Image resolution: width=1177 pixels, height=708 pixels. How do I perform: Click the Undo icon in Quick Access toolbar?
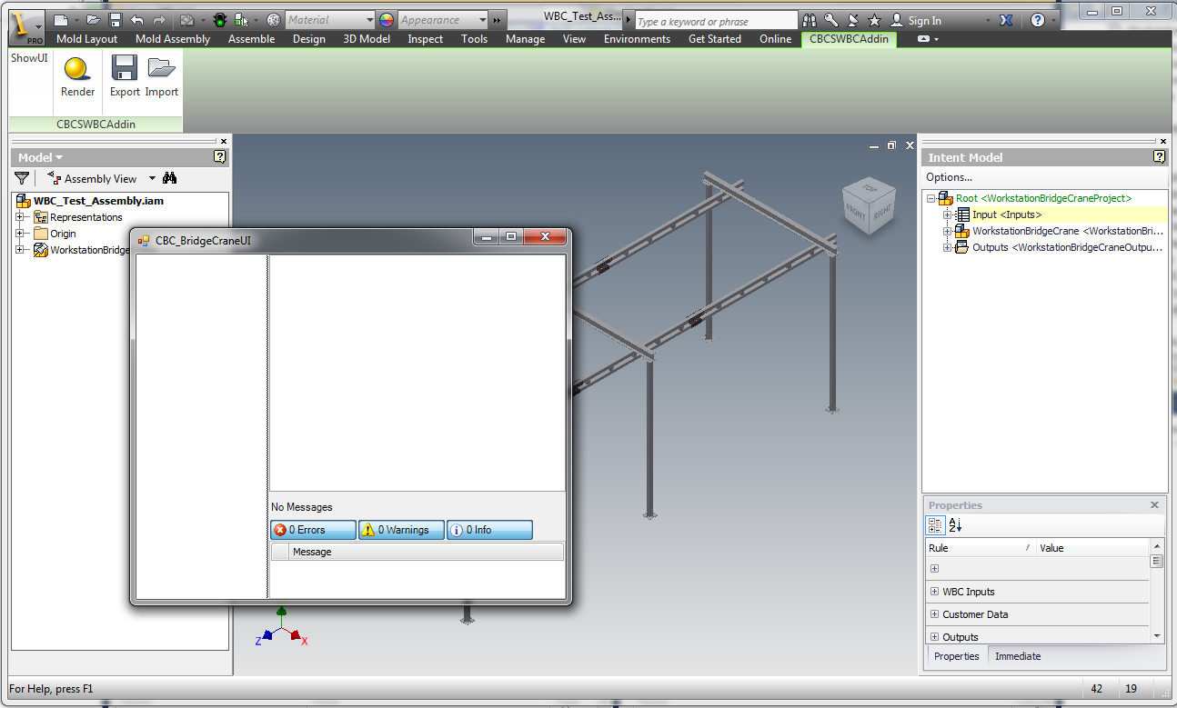click(135, 19)
